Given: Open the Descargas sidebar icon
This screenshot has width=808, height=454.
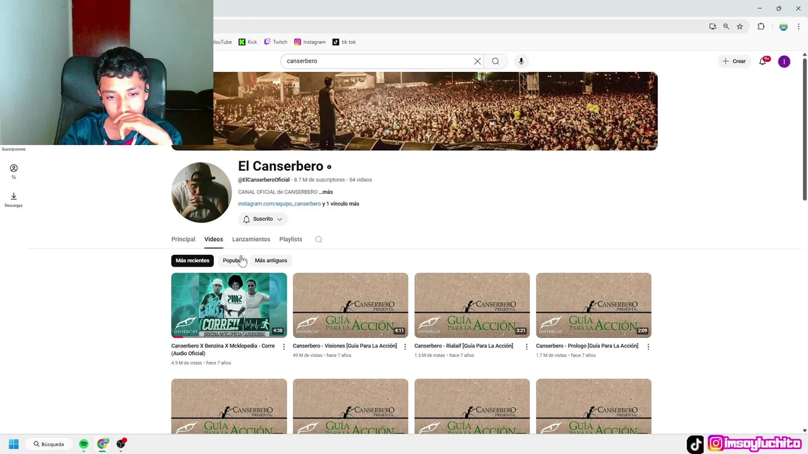Looking at the screenshot, I should click(14, 200).
